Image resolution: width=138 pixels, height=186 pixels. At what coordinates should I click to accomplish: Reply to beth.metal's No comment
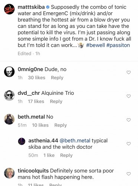tap(60, 125)
